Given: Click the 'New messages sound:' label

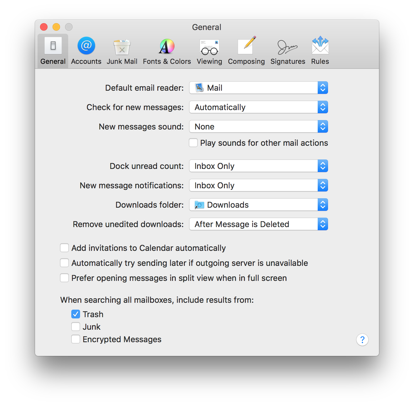Looking at the screenshot, I should click(x=141, y=127).
